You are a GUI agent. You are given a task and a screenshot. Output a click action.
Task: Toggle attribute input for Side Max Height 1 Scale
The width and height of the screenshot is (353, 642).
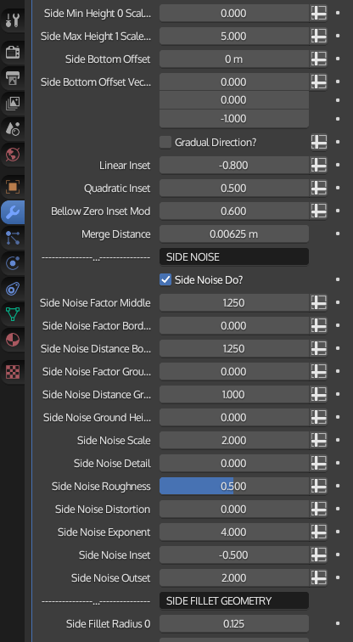318,36
